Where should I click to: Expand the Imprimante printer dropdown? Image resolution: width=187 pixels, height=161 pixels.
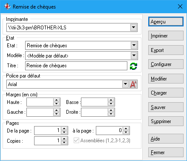coord(133,27)
